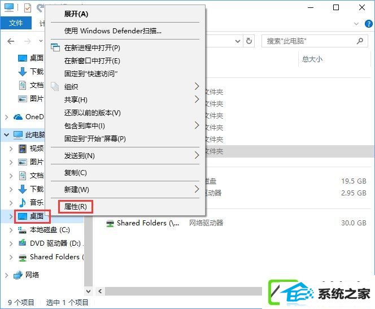The width and height of the screenshot is (375, 309).
Task: Go forward with the right arrow
Action: click(28, 41)
